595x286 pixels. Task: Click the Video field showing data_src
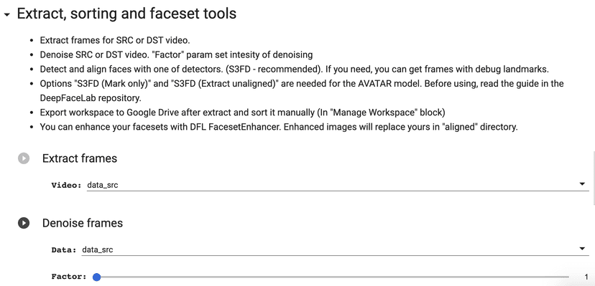pos(338,185)
